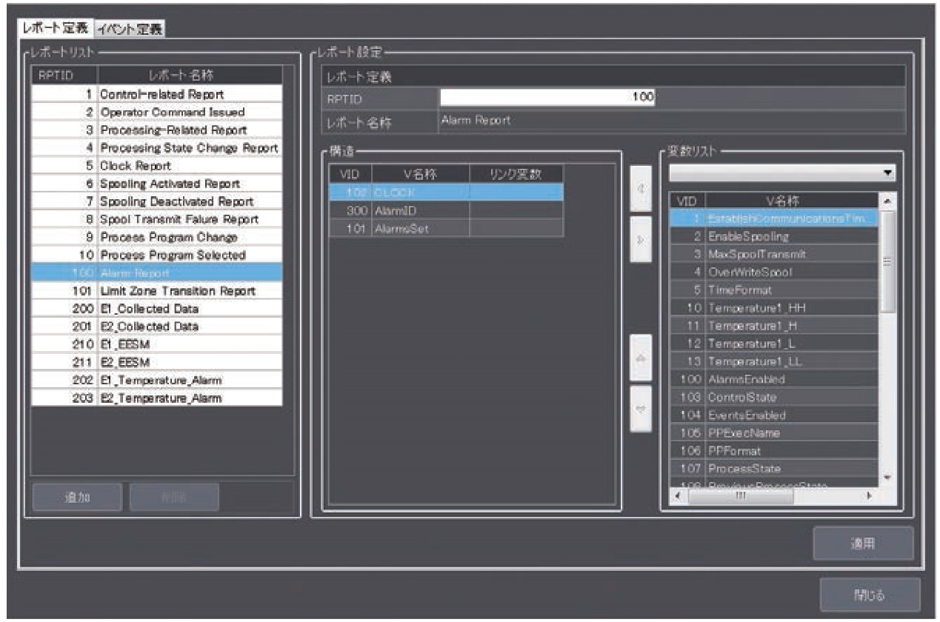Switch to the イベント定義 tab
Image resolution: width=940 pixels, height=622 pixels.
130,28
